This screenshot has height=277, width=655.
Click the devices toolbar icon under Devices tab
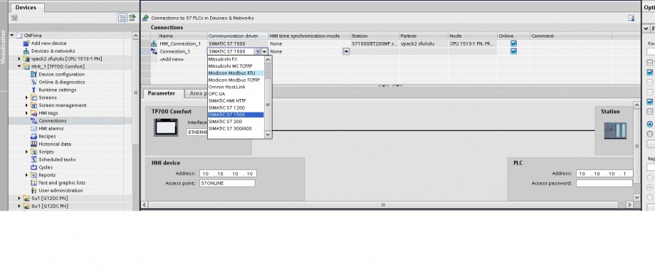14,18
